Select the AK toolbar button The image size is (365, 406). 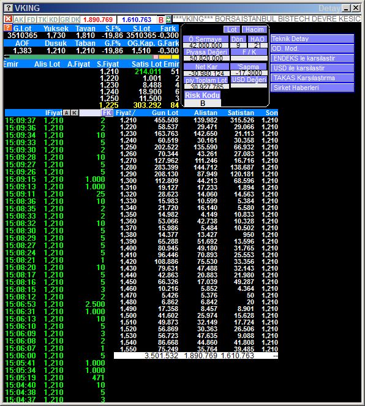[19, 20]
